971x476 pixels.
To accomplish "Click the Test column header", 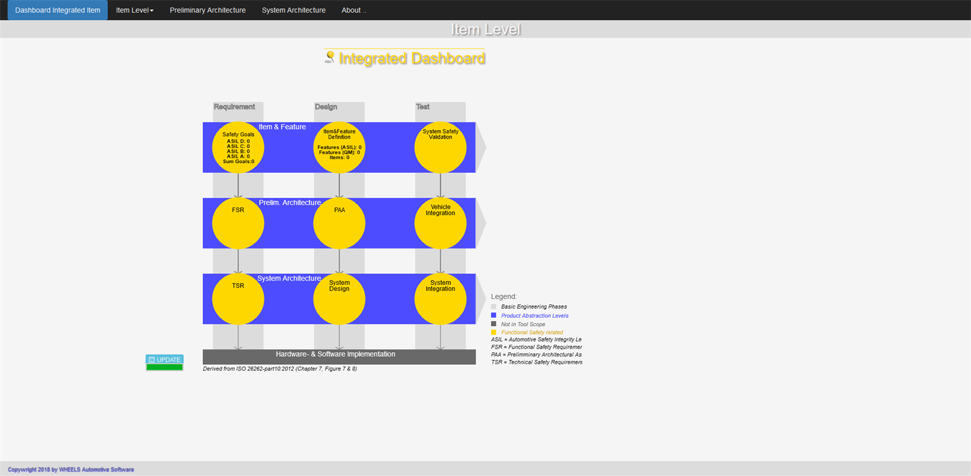I will click(x=423, y=106).
